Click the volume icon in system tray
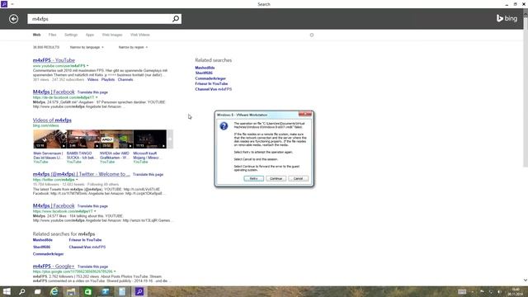 [499, 291]
